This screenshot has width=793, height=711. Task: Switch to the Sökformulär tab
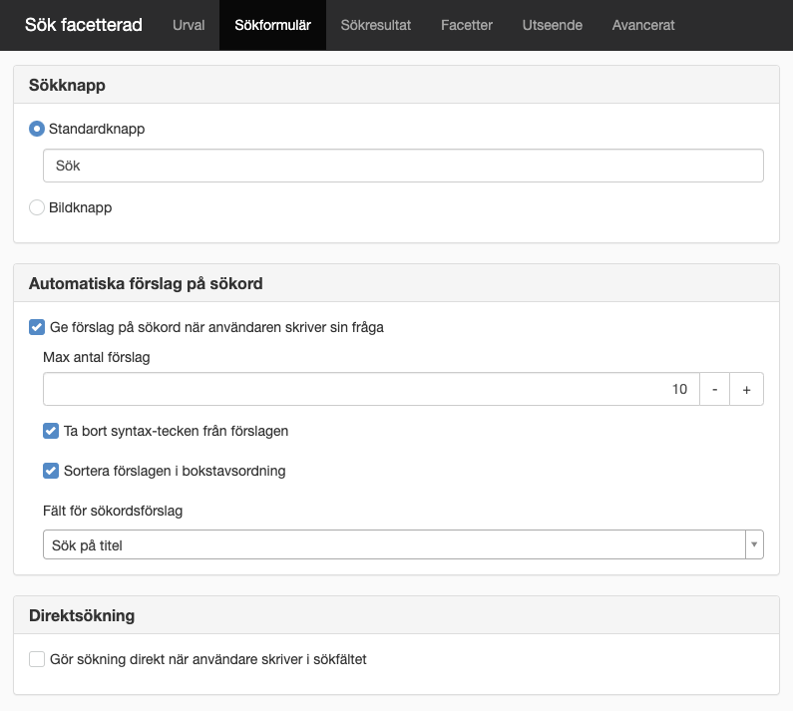click(272, 25)
